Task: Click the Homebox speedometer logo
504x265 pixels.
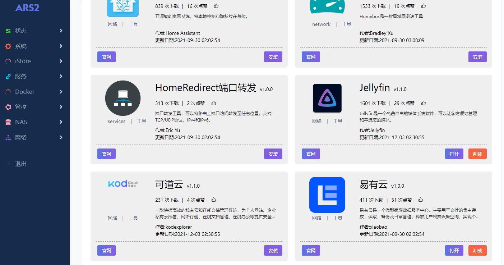Action: point(327,6)
